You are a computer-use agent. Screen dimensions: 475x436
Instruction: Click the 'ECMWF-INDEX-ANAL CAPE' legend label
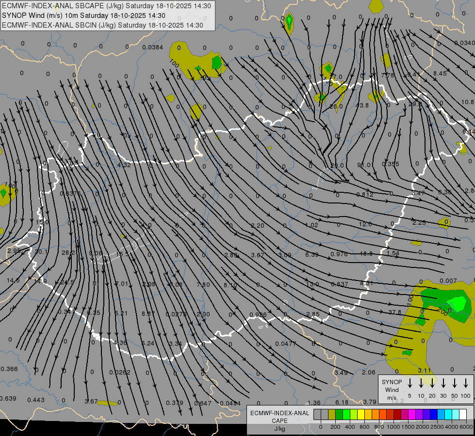tap(279, 417)
